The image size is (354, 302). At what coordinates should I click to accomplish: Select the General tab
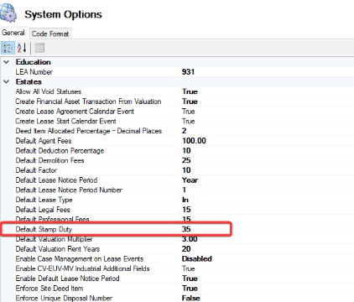pyautogui.click(x=13, y=33)
